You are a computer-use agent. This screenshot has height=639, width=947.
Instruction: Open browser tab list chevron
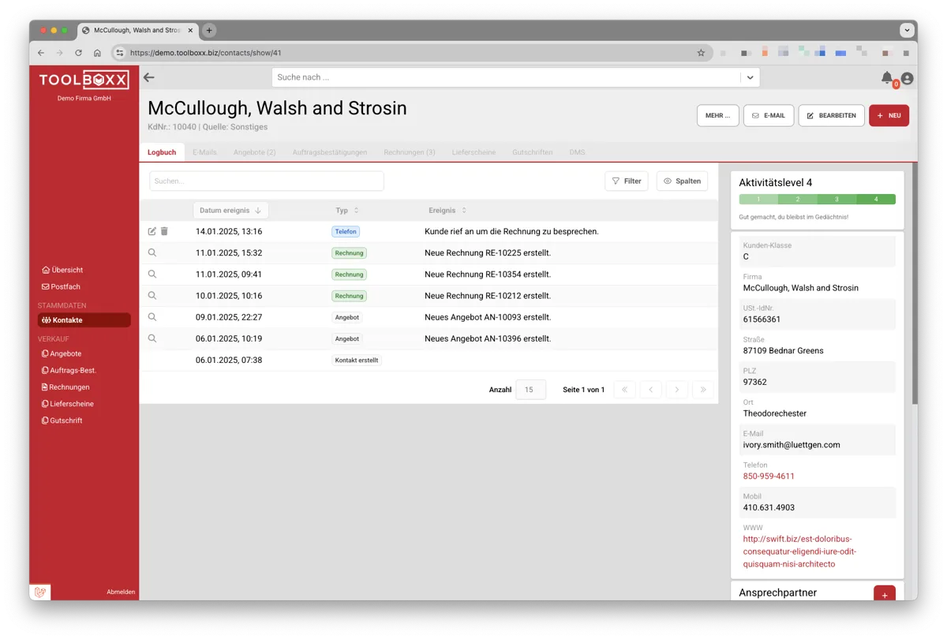point(907,30)
